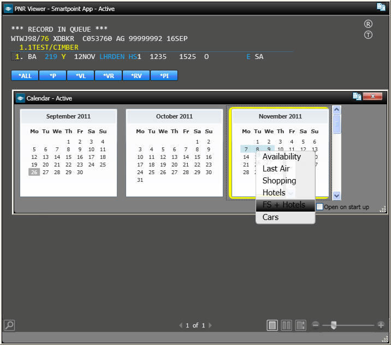Click the October 2011 month header

[x=174, y=116]
